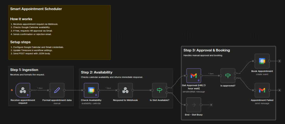The width and height of the screenshot is (285, 124).
Task: Add a node after Appointment Failed
Action: coord(279,90)
